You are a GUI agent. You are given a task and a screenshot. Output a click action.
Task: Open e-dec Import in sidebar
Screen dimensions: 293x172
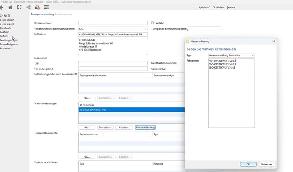7,20
